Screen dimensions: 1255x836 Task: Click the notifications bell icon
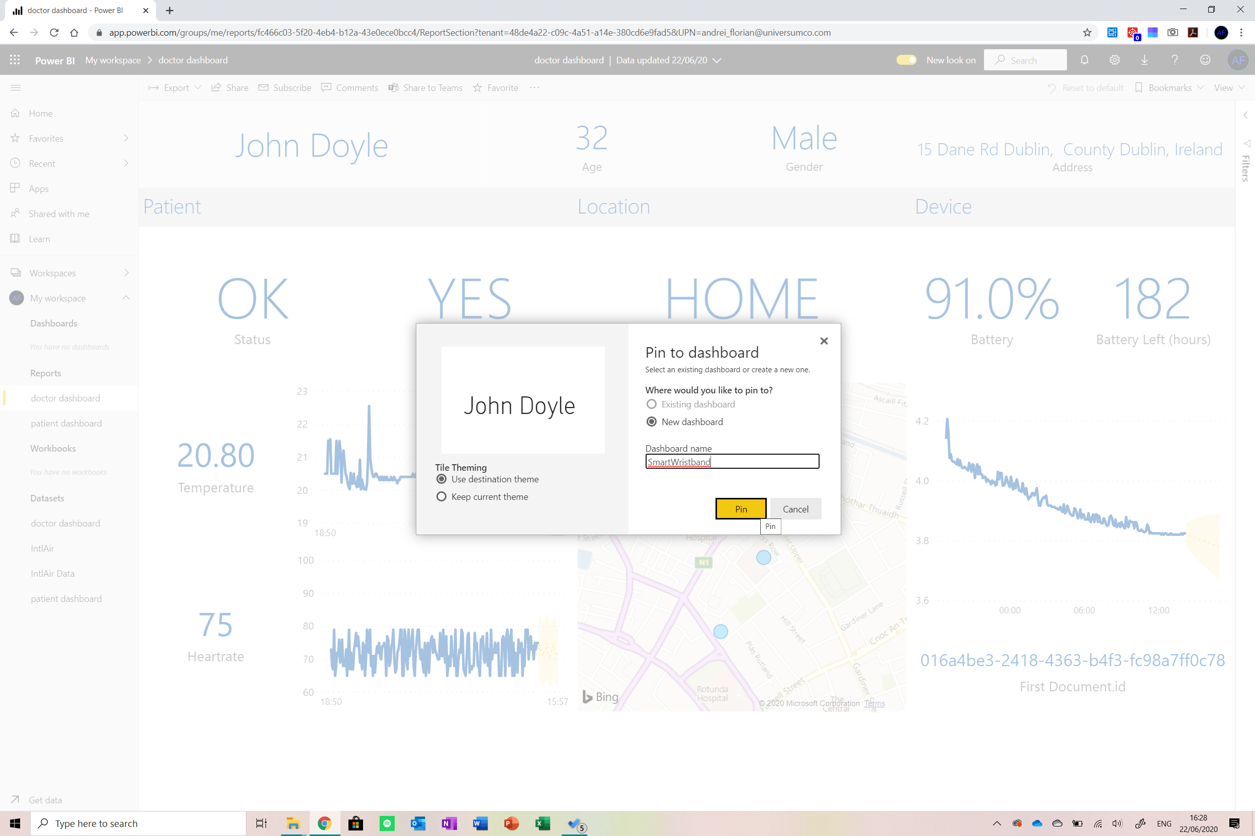(x=1084, y=60)
